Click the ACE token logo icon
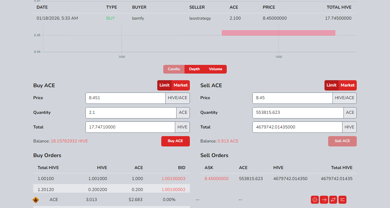Screen dimensions: 390x208 36,200
